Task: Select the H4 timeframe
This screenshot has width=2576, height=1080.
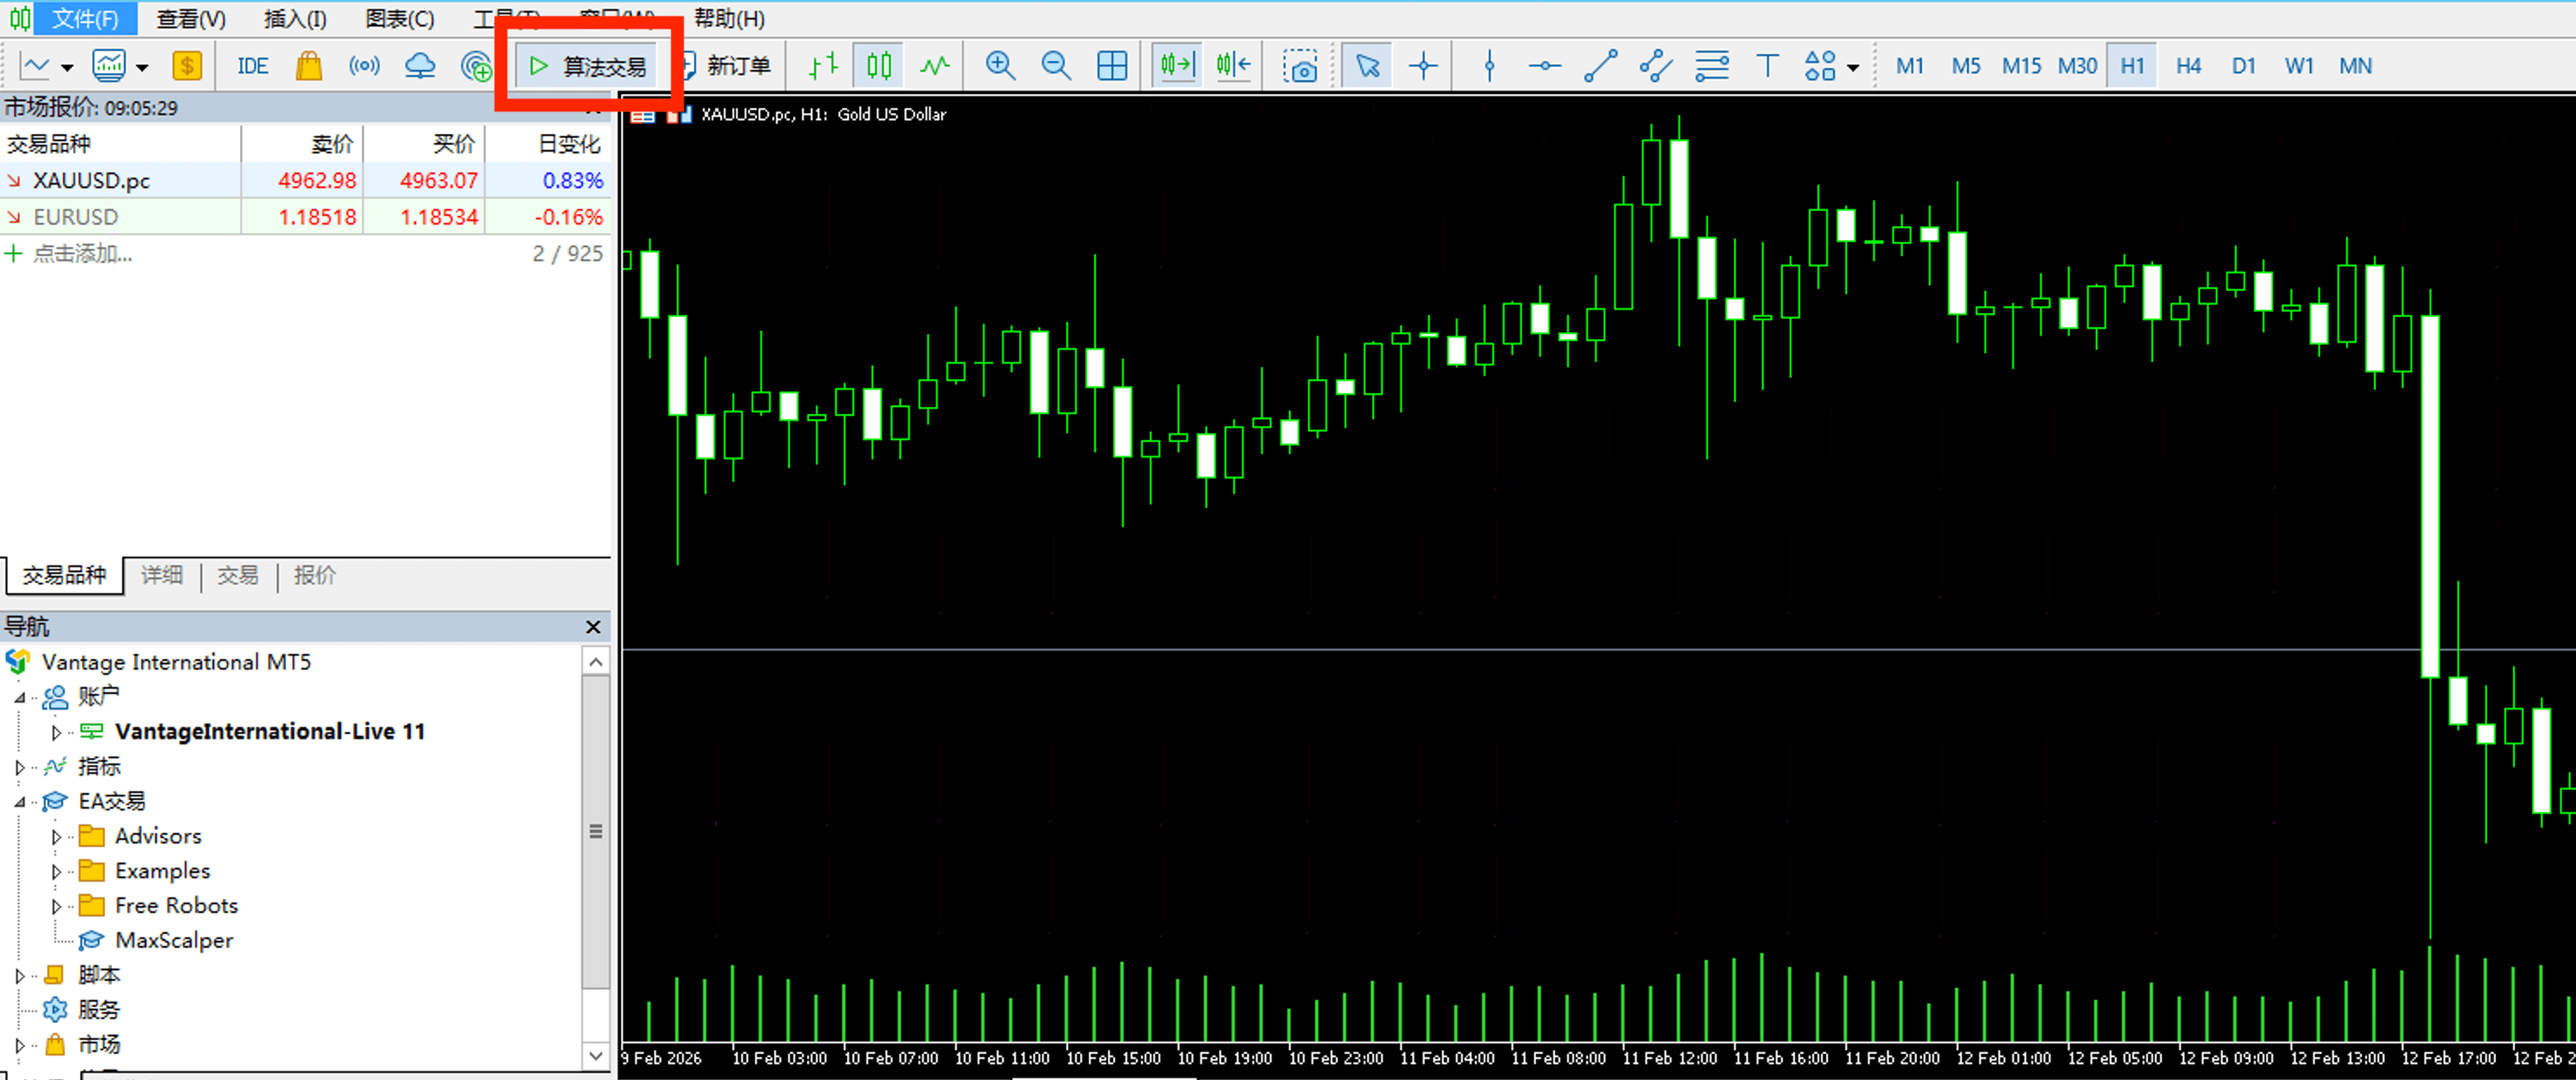Action: pos(2188,65)
